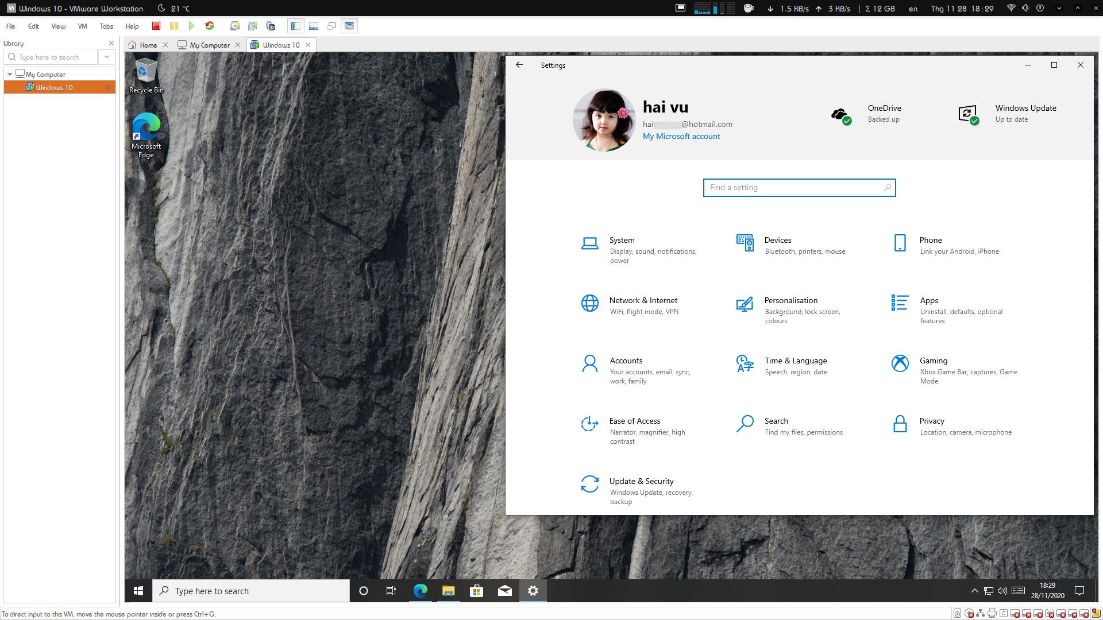Image resolution: width=1103 pixels, height=620 pixels.
Task: Close the Windows 10 tab
Action: tap(308, 45)
